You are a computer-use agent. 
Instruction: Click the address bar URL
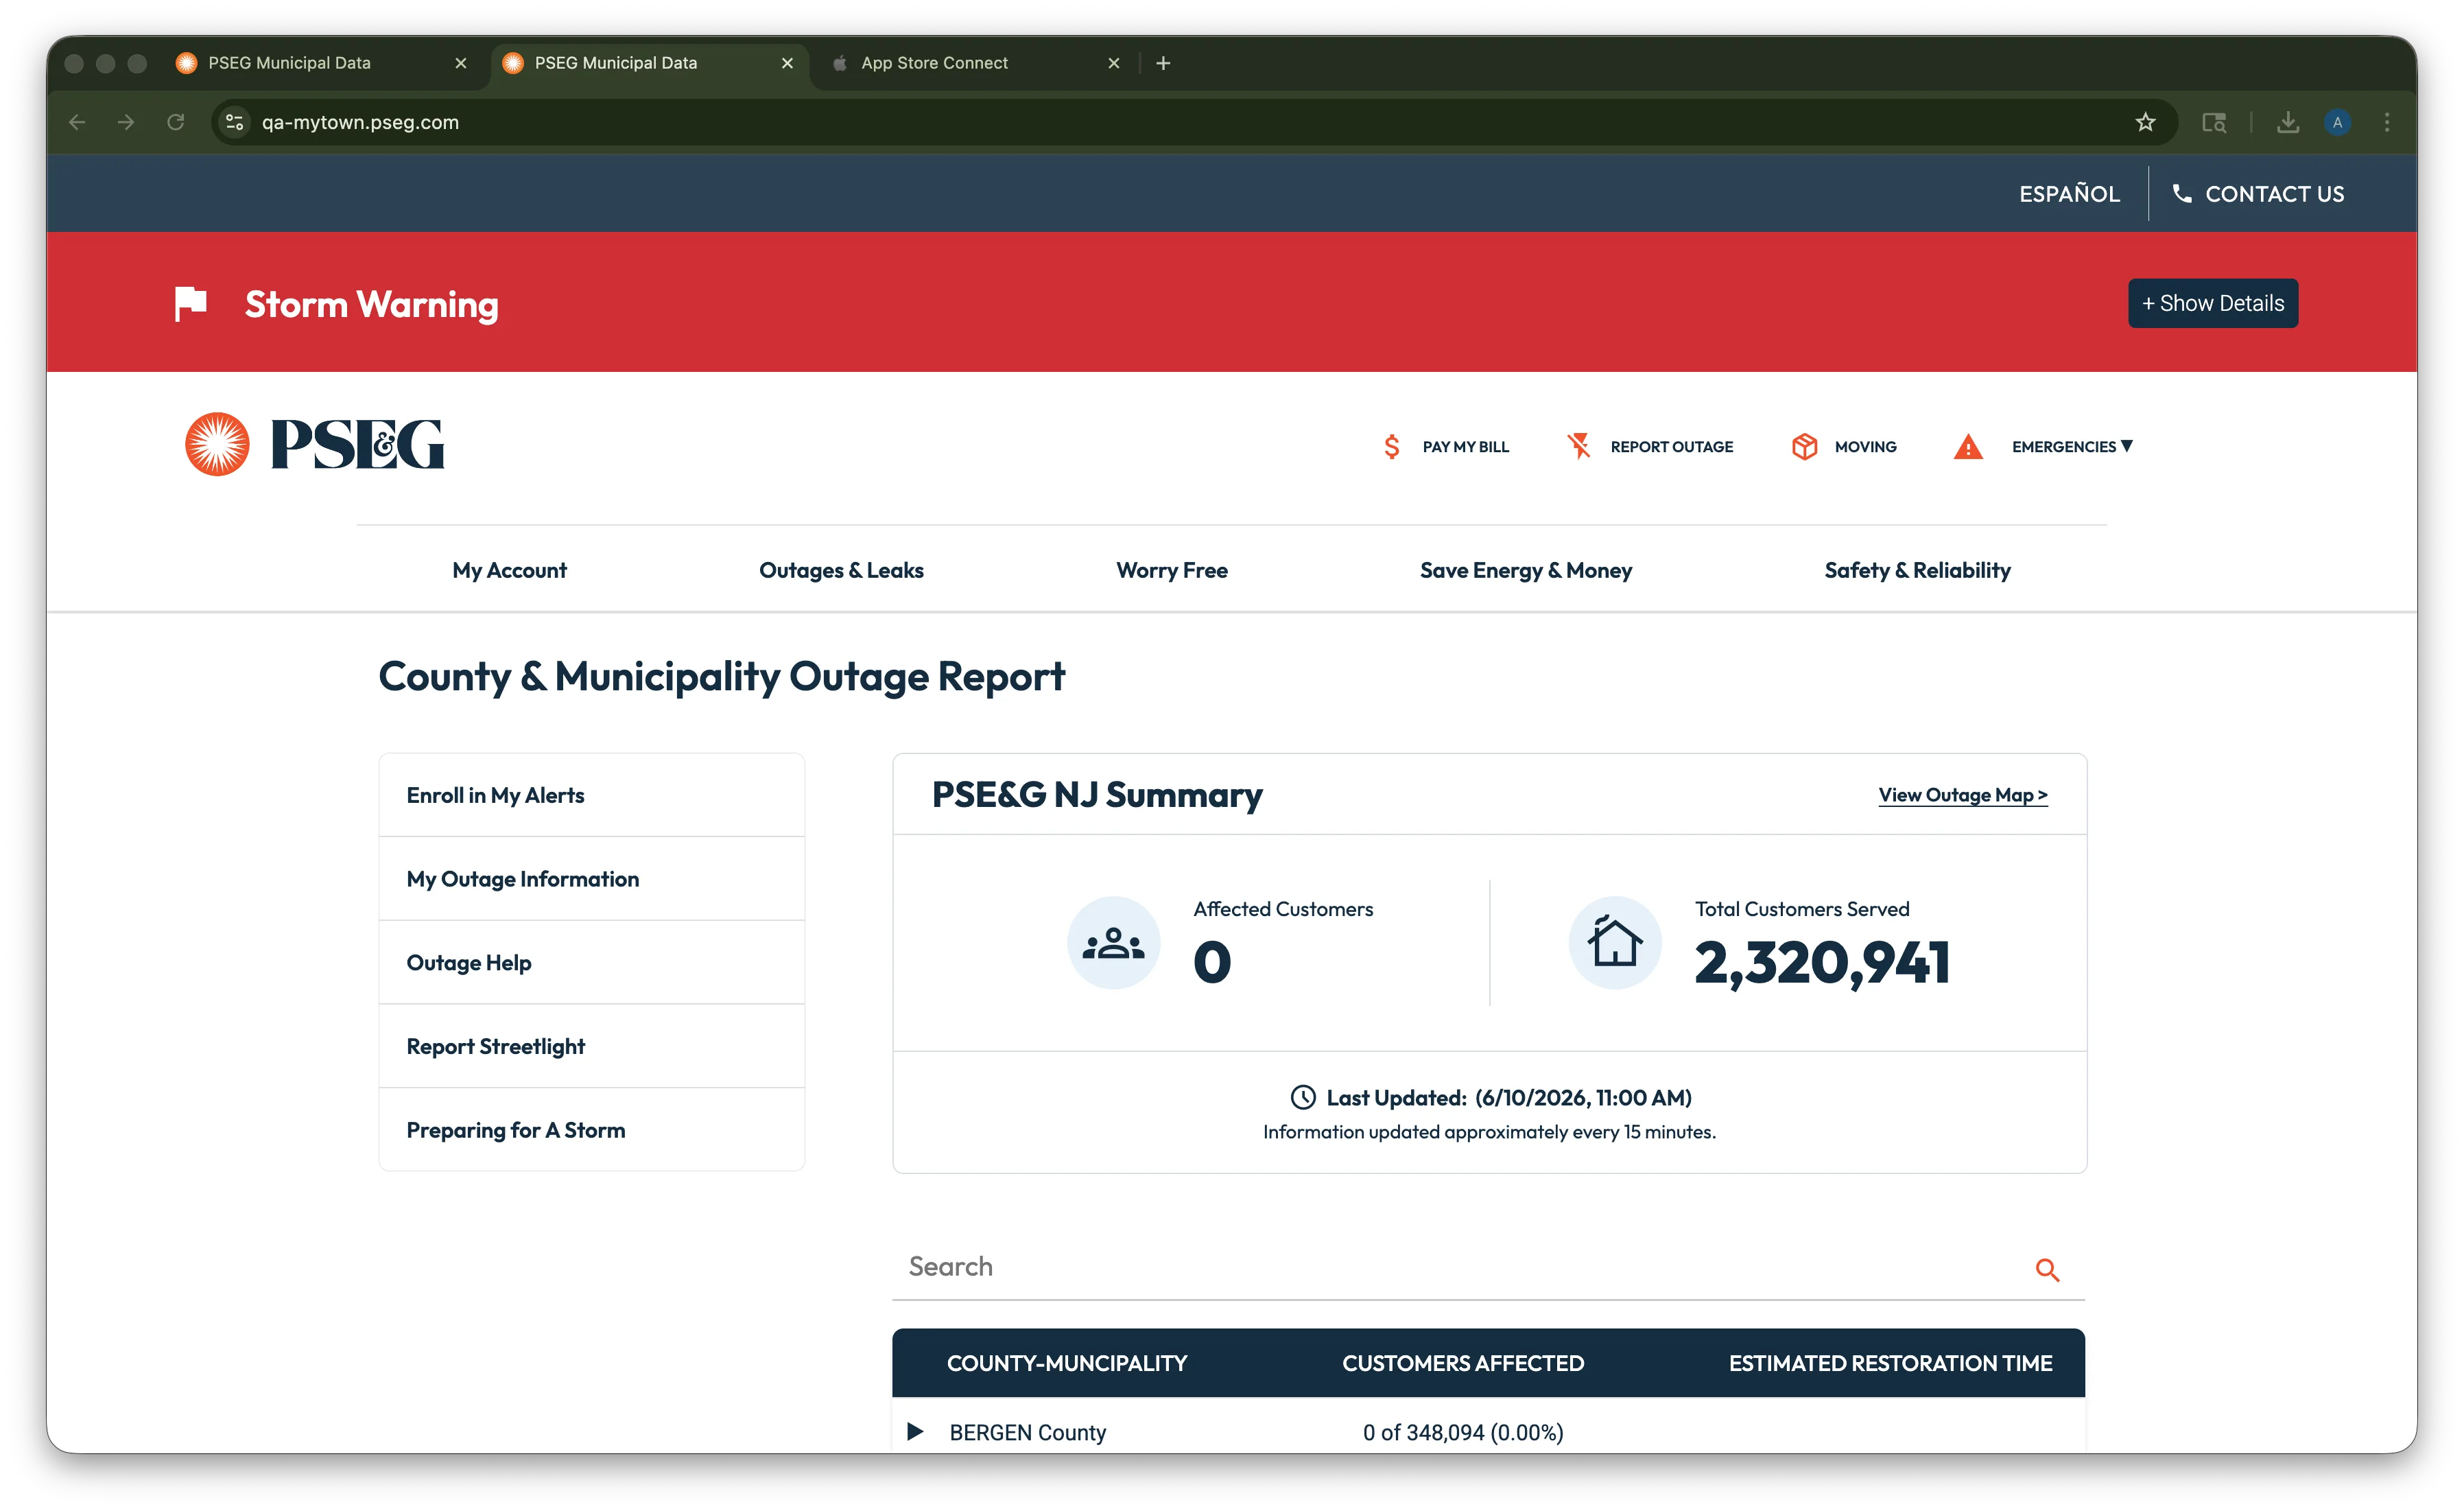coord(360,122)
